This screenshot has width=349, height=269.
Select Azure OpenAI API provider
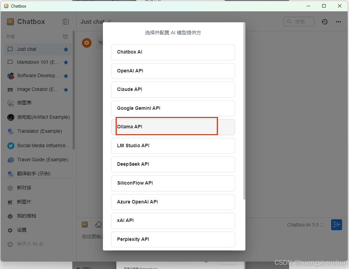click(x=173, y=202)
